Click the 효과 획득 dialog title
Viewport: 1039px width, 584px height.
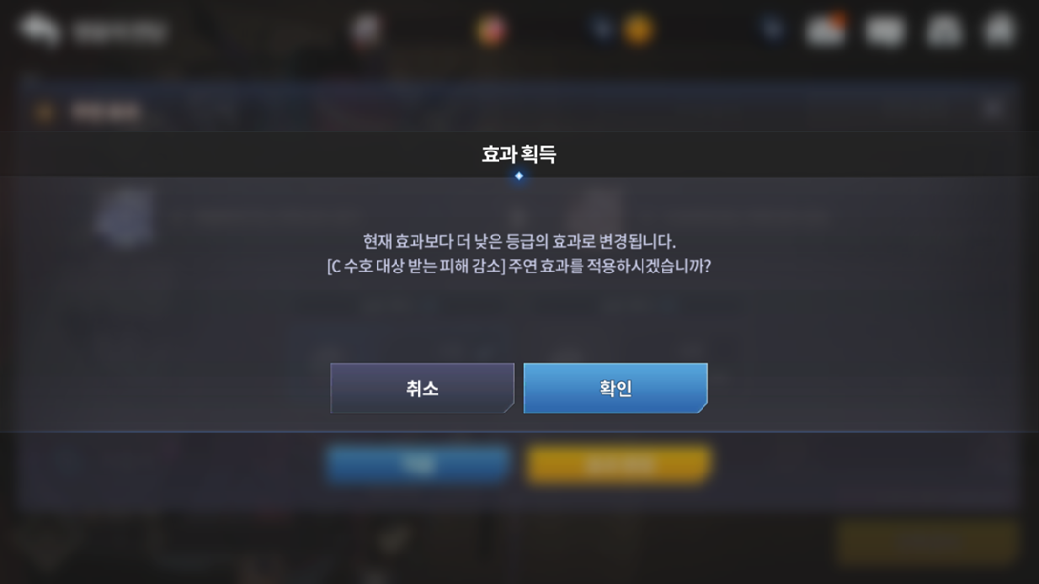point(519,154)
